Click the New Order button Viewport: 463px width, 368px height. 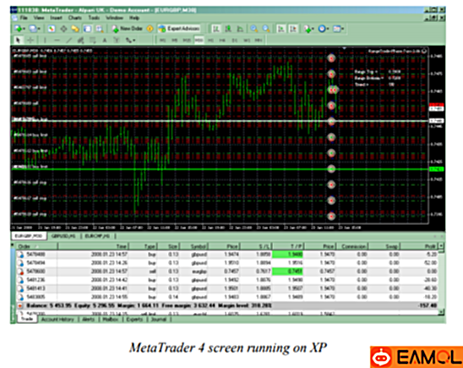(x=128, y=29)
